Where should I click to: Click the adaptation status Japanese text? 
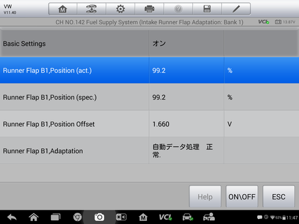click(183, 151)
